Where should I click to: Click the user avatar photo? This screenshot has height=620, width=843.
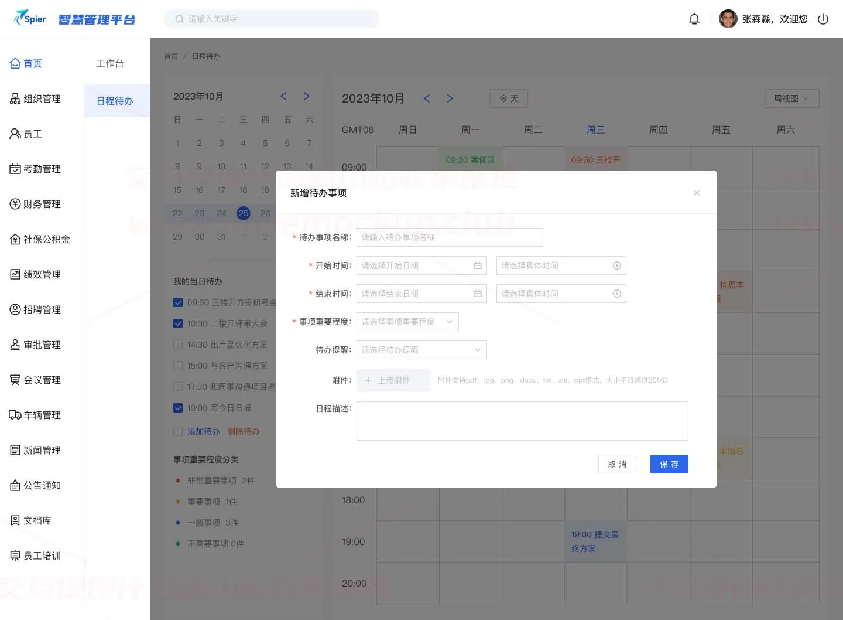pyautogui.click(x=728, y=19)
